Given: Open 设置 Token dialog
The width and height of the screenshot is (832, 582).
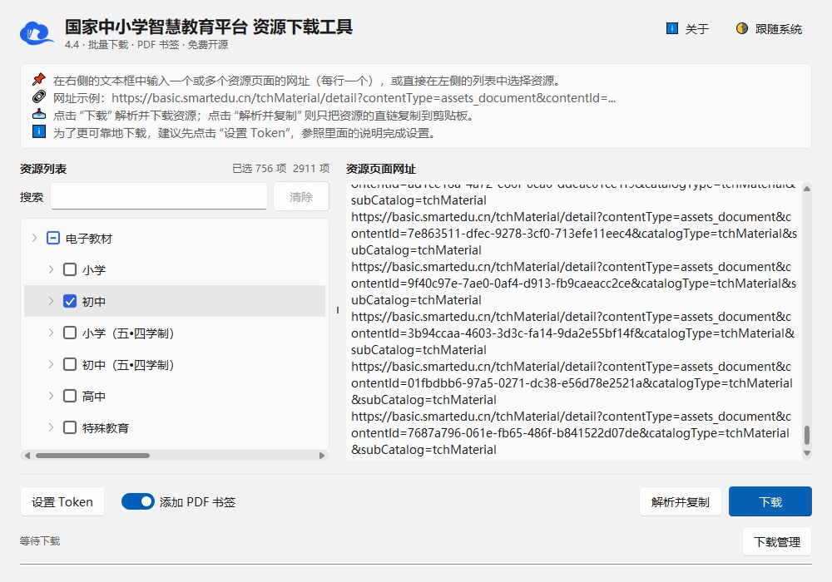Looking at the screenshot, I should click(x=62, y=501).
